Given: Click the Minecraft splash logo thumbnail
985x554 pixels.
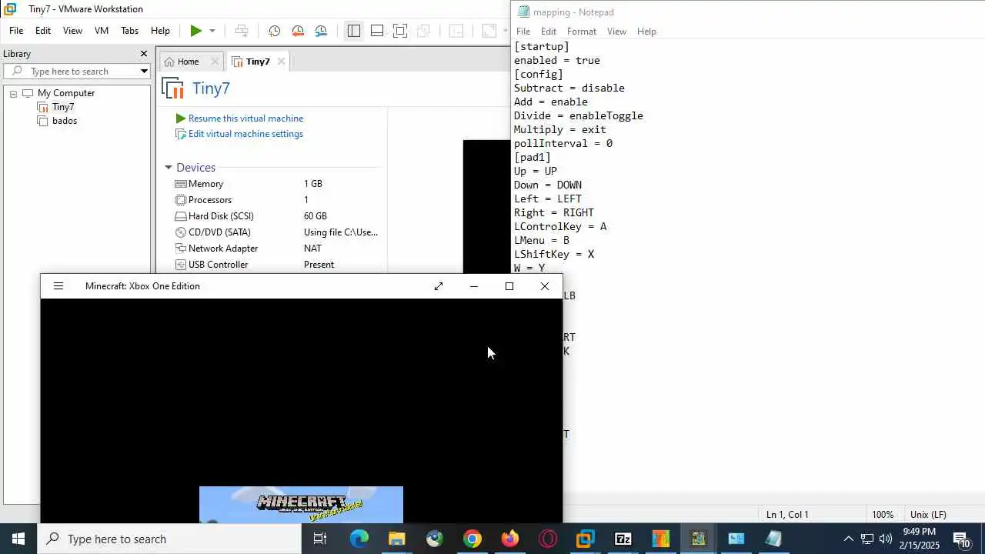Looking at the screenshot, I should [301, 505].
